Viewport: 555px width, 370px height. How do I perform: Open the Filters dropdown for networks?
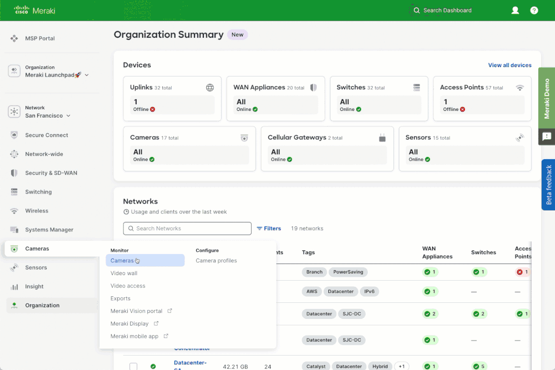269,229
